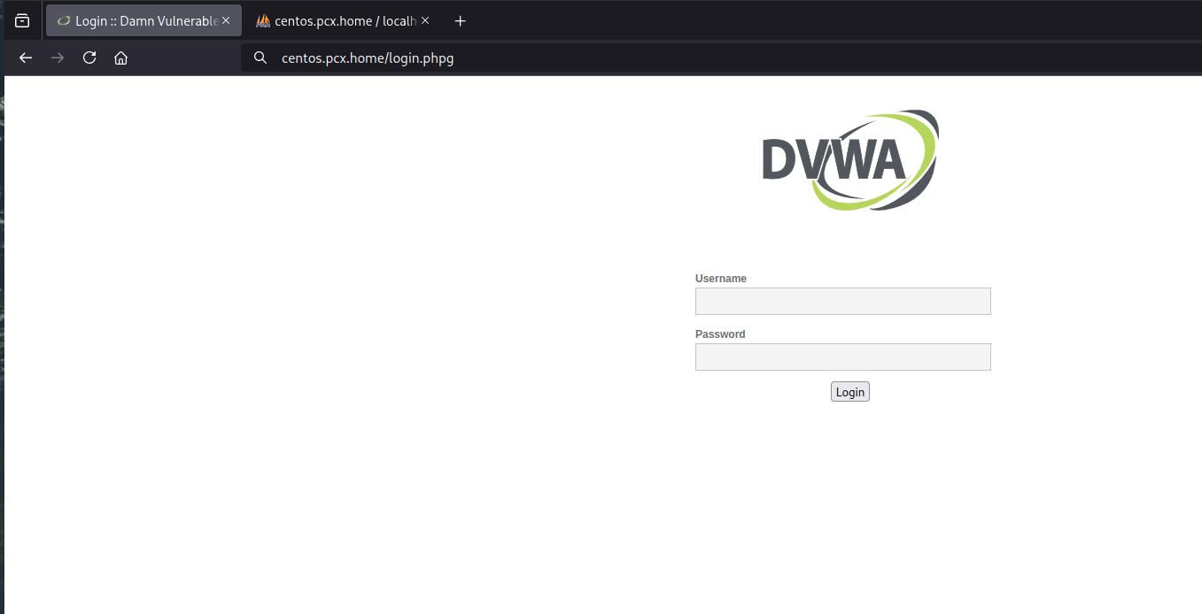Open the tab list panel icon
Viewport: 1202px width, 614px height.
tap(22, 20)
